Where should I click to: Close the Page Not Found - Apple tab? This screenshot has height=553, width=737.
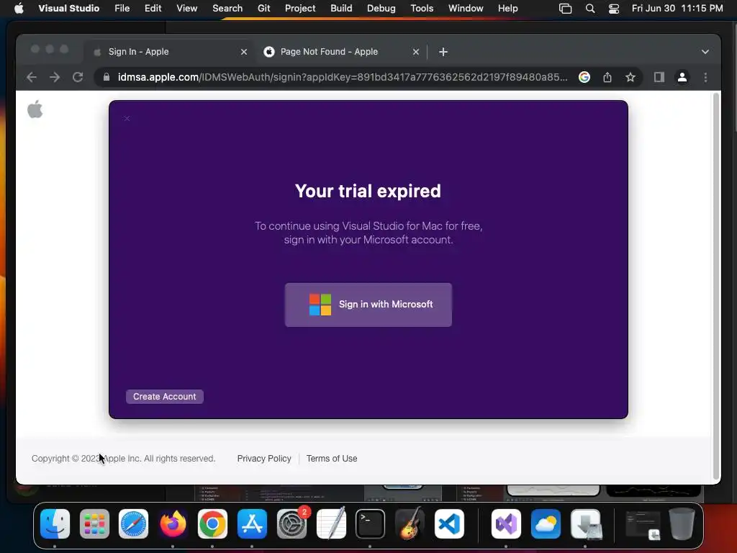click(x=416, y=52)
